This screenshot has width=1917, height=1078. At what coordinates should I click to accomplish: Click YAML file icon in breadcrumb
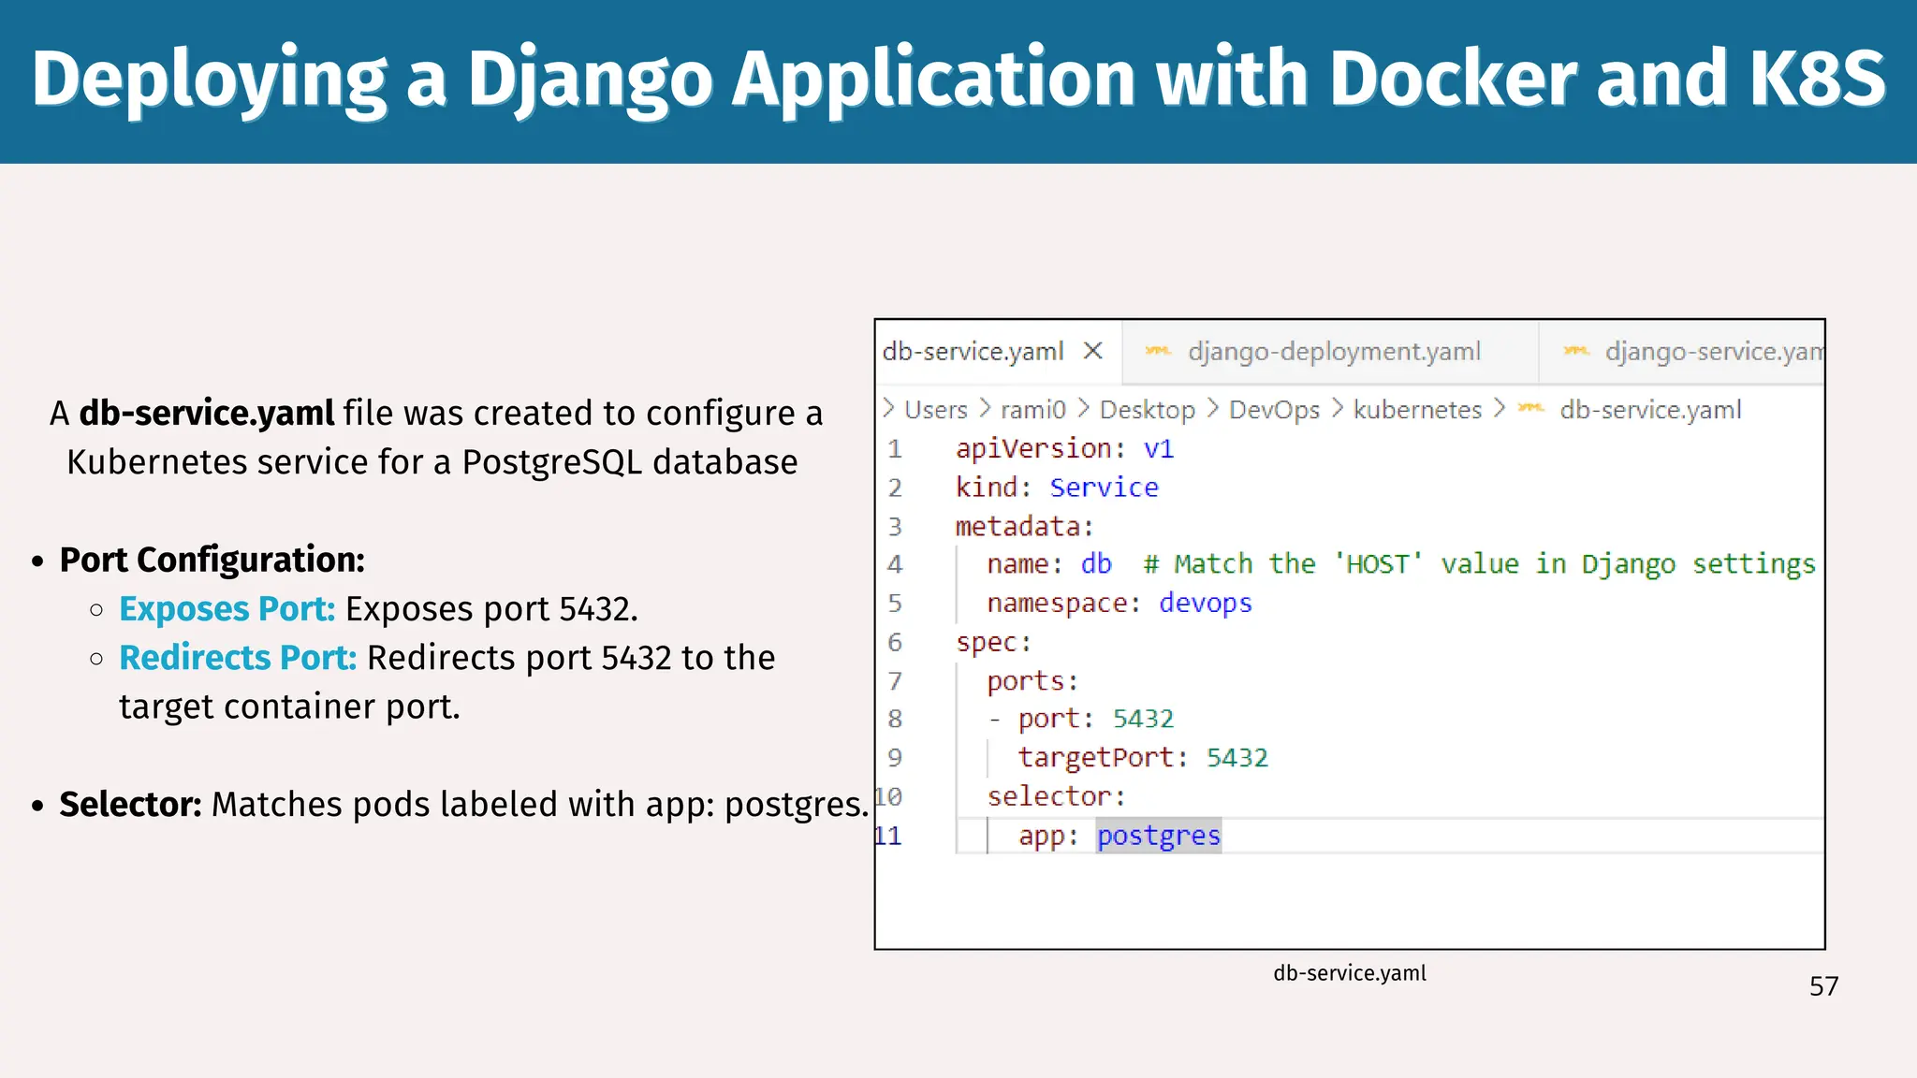pos(1530,409)
